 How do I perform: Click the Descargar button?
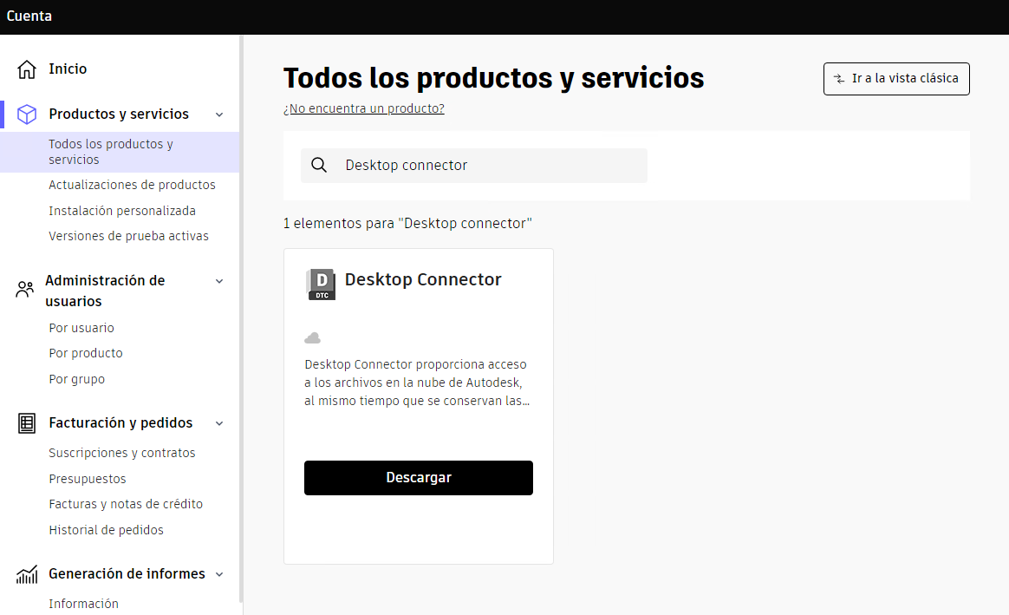coord(419,478)
